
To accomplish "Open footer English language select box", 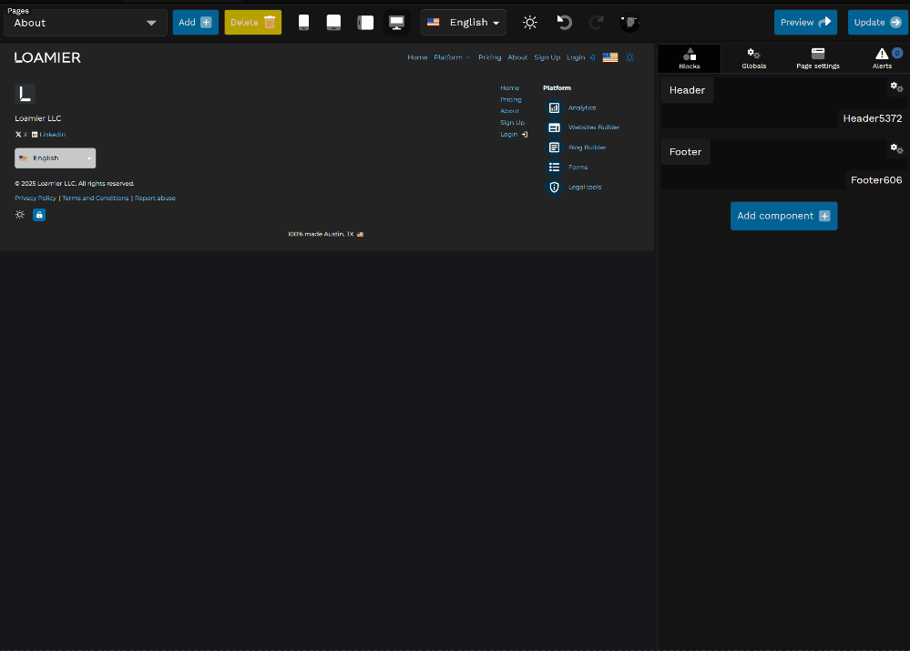I will coord(55,158).
